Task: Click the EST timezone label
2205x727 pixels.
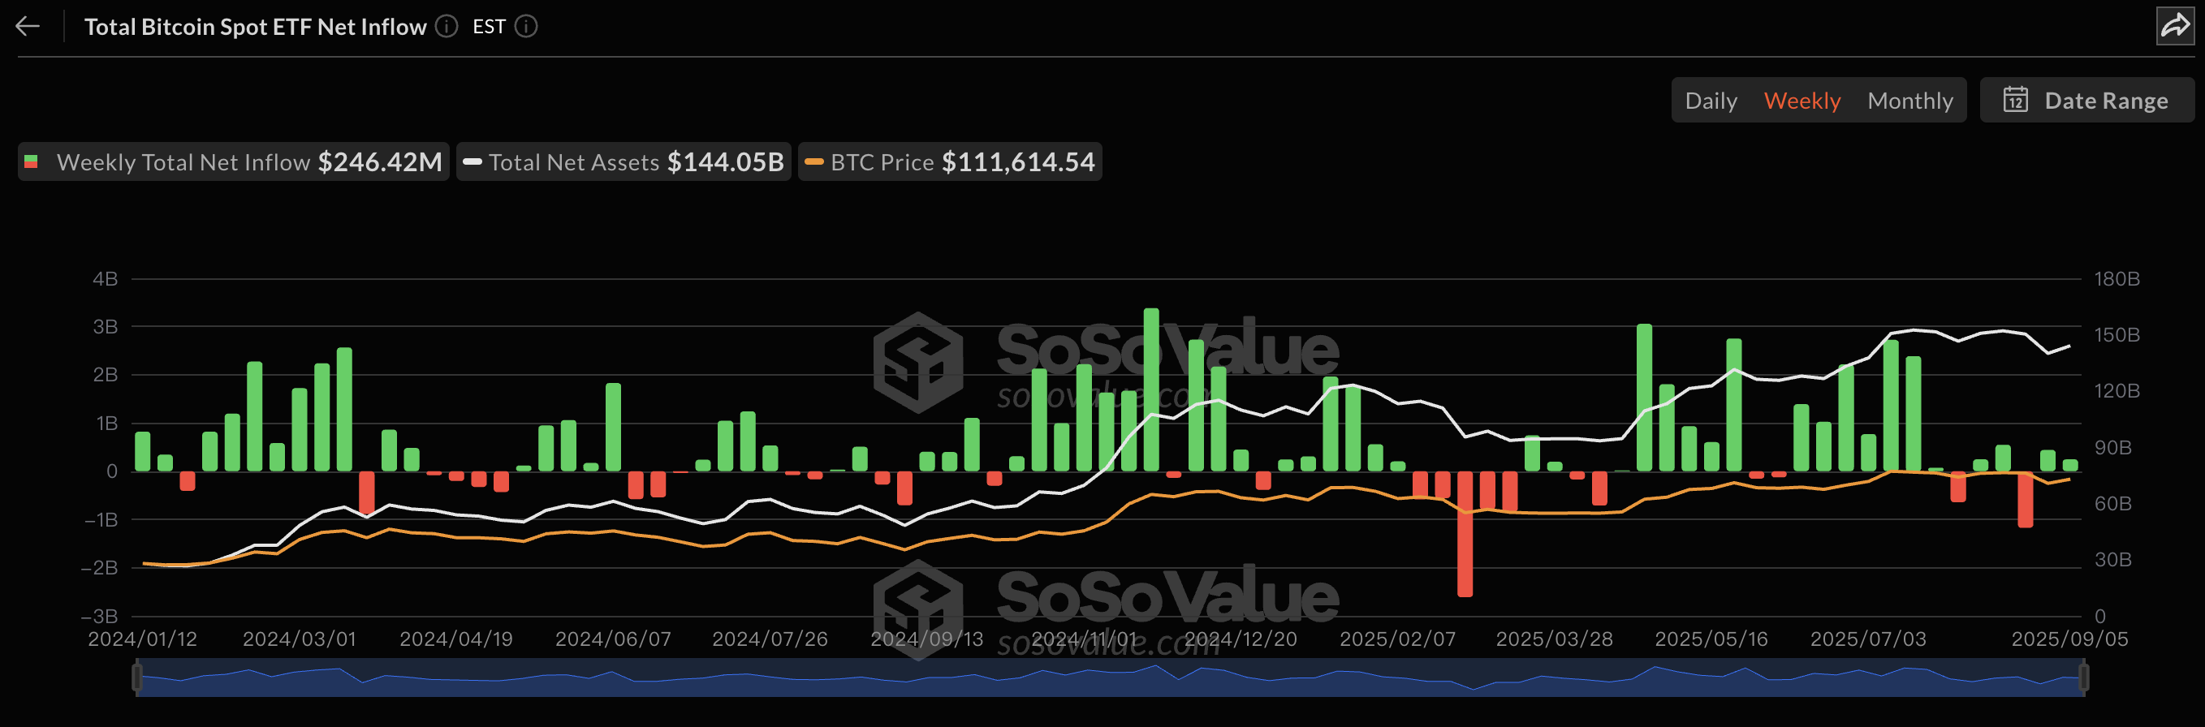Action: pos(489,27)
